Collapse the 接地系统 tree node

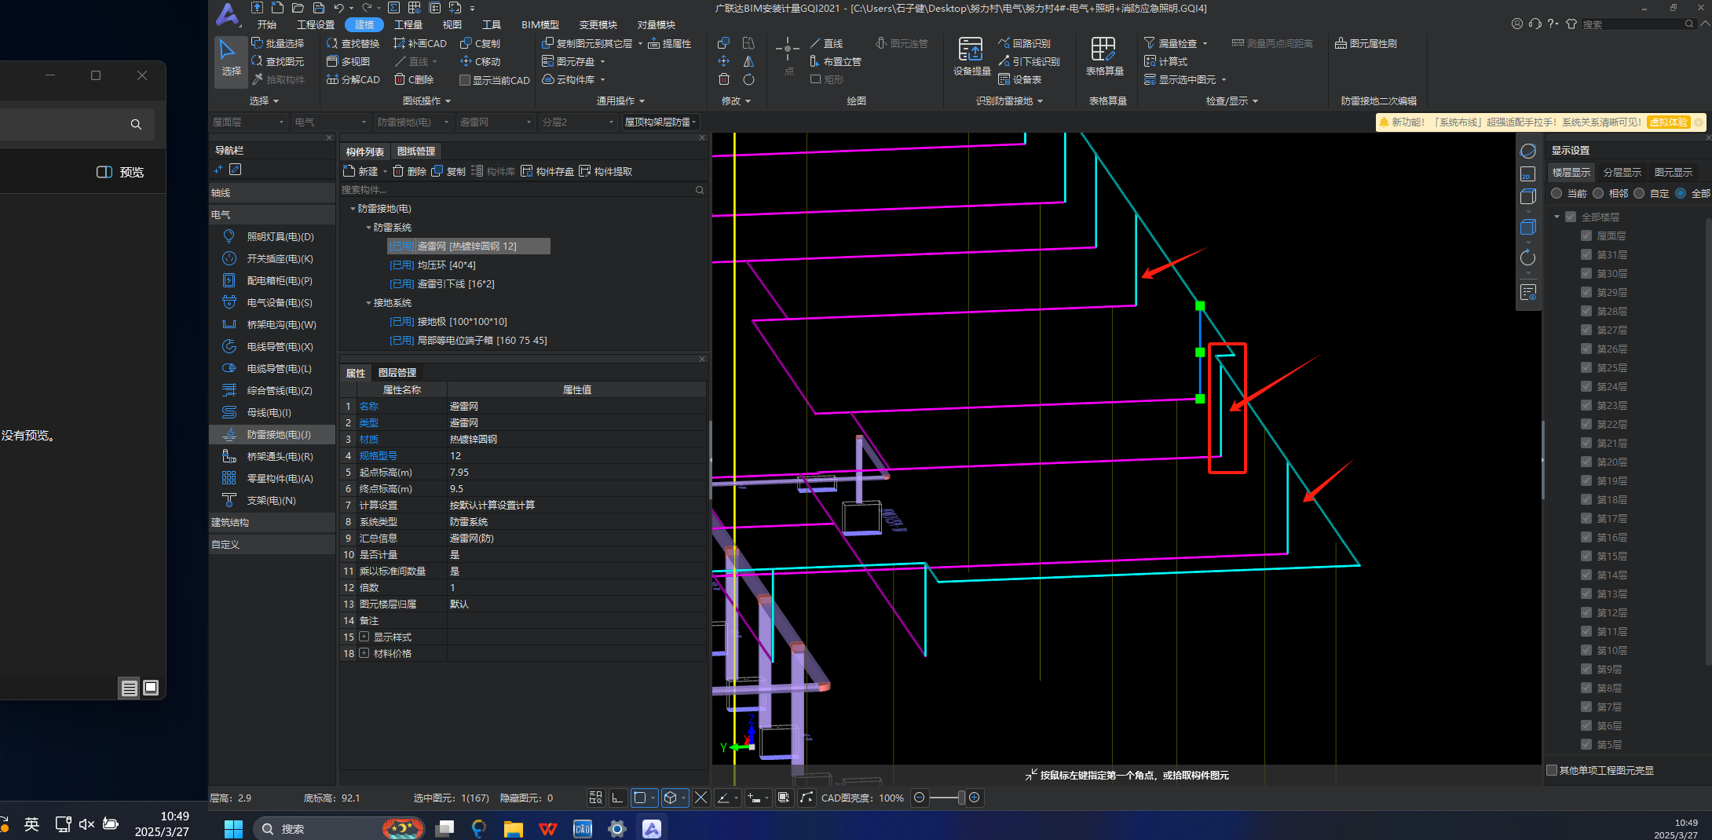point(368,303)
